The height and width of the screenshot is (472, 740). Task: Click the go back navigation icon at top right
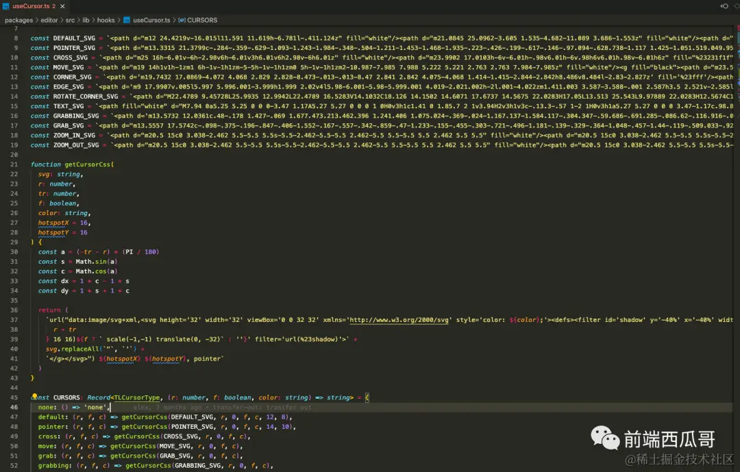pyautogui.click(x=724, y=6)
